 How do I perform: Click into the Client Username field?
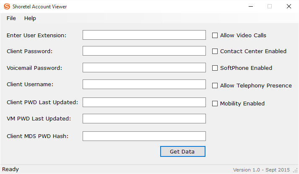click(x=144, y=84)
